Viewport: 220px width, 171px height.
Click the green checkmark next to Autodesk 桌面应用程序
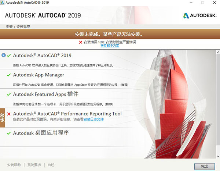click(x=9, y=133)
